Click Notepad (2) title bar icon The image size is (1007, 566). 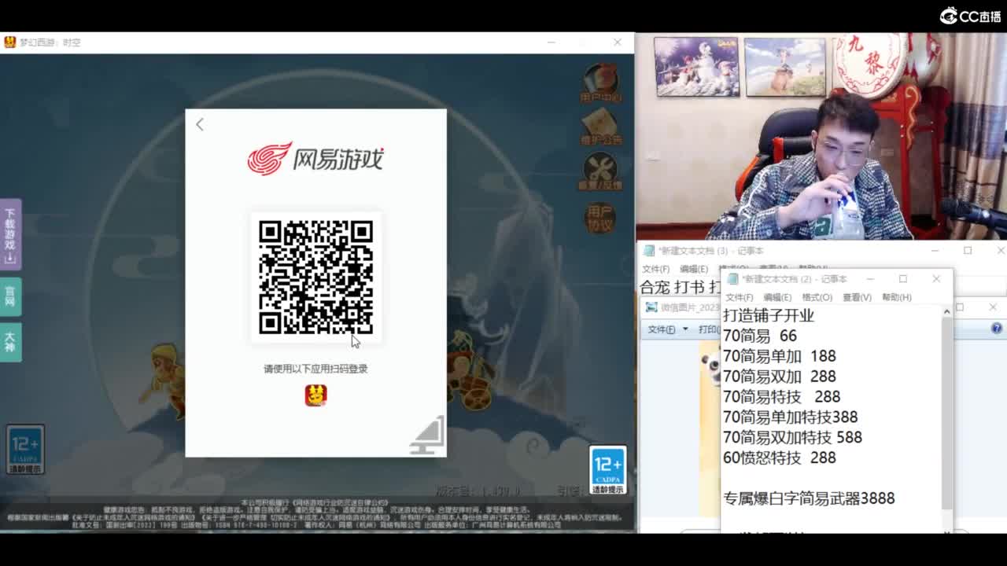click(733, 279)
